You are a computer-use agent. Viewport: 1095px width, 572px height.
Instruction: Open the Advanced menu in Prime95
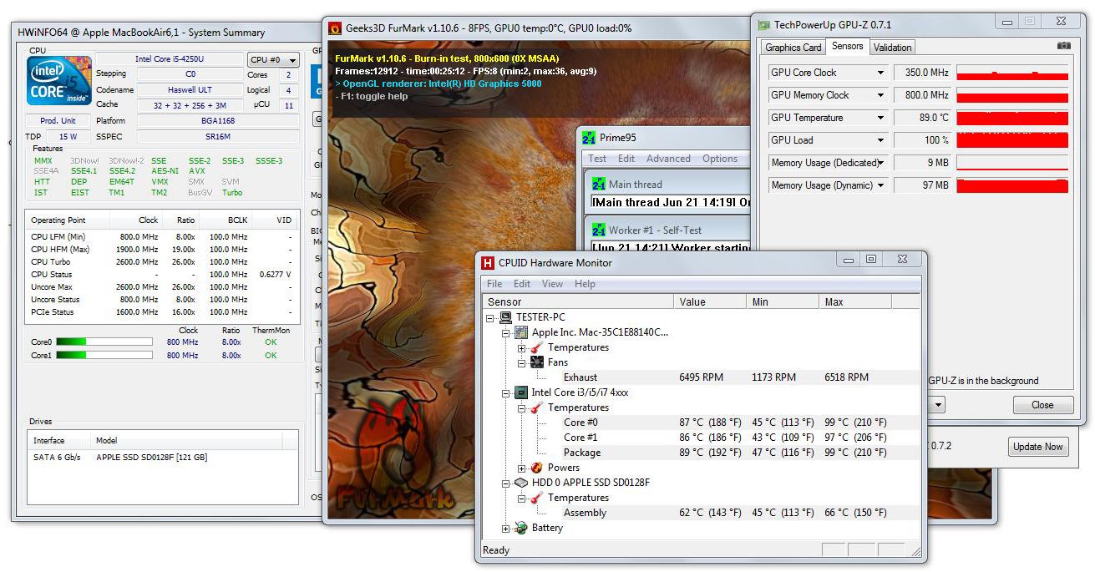(668, 159)
